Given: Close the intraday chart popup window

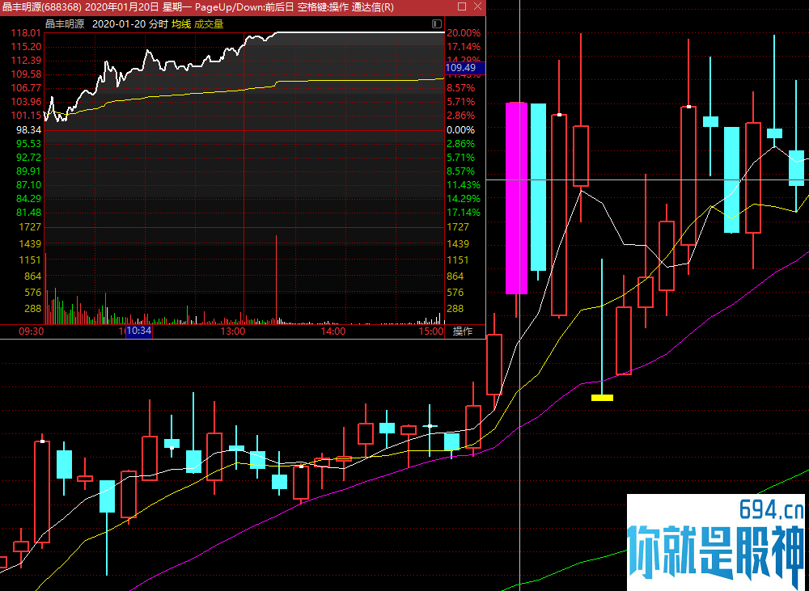Looking at the screenshot, I should coord(478,6).
